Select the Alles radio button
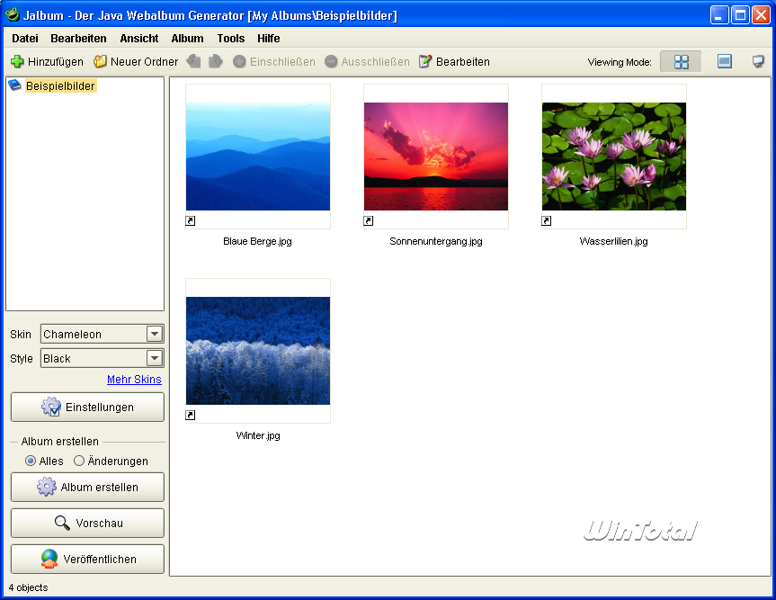 pos(31,461)
